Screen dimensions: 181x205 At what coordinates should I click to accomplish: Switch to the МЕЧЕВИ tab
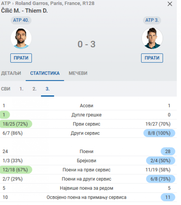tap(78, 73)
